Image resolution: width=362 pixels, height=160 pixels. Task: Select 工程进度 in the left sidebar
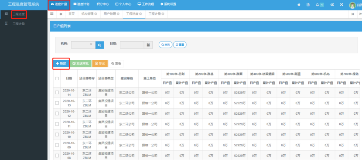click(x=18, y=14)
